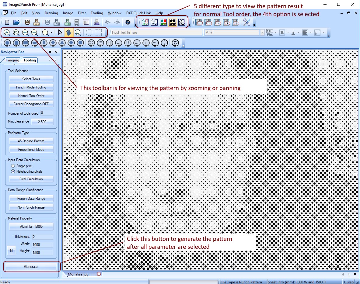Open the File menu
This screenshot has width=360, height=284.
pyautogui.click(x=14, y=13)
